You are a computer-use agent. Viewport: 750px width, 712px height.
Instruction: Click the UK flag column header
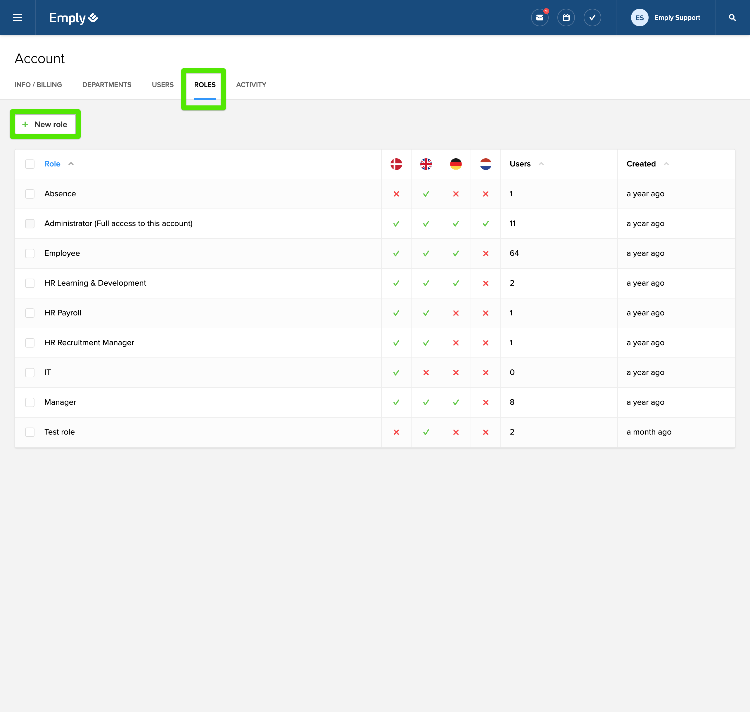click(426, 164)
